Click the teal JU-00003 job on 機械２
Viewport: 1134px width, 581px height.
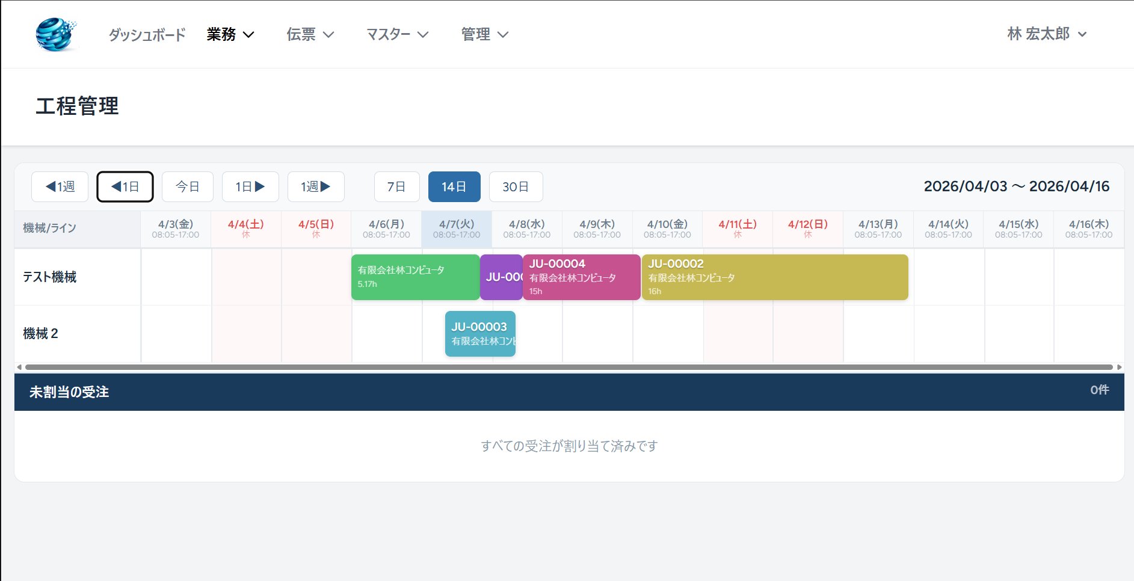(480, 334)
